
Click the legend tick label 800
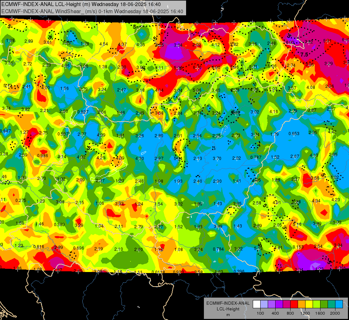290,313
